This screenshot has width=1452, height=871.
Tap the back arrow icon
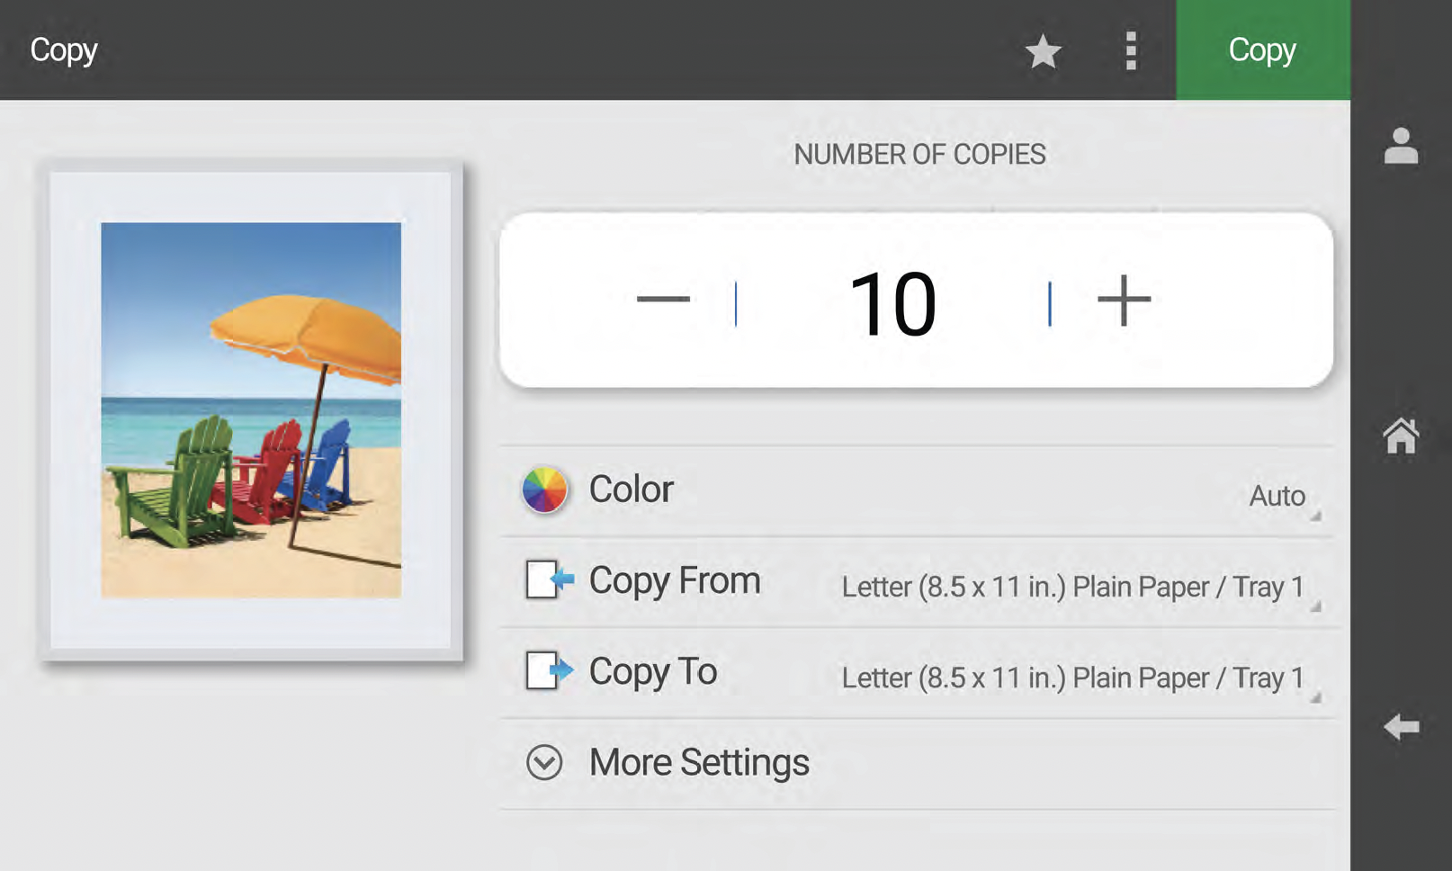(1402, 726)
